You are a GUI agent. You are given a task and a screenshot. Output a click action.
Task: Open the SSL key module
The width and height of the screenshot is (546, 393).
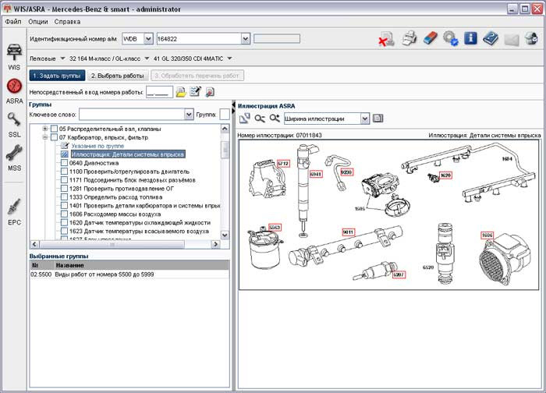pos(14,121)
